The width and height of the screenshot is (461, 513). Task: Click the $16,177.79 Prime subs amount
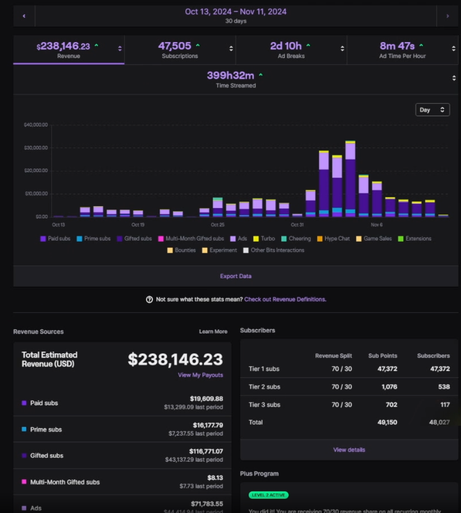[208, 425]
